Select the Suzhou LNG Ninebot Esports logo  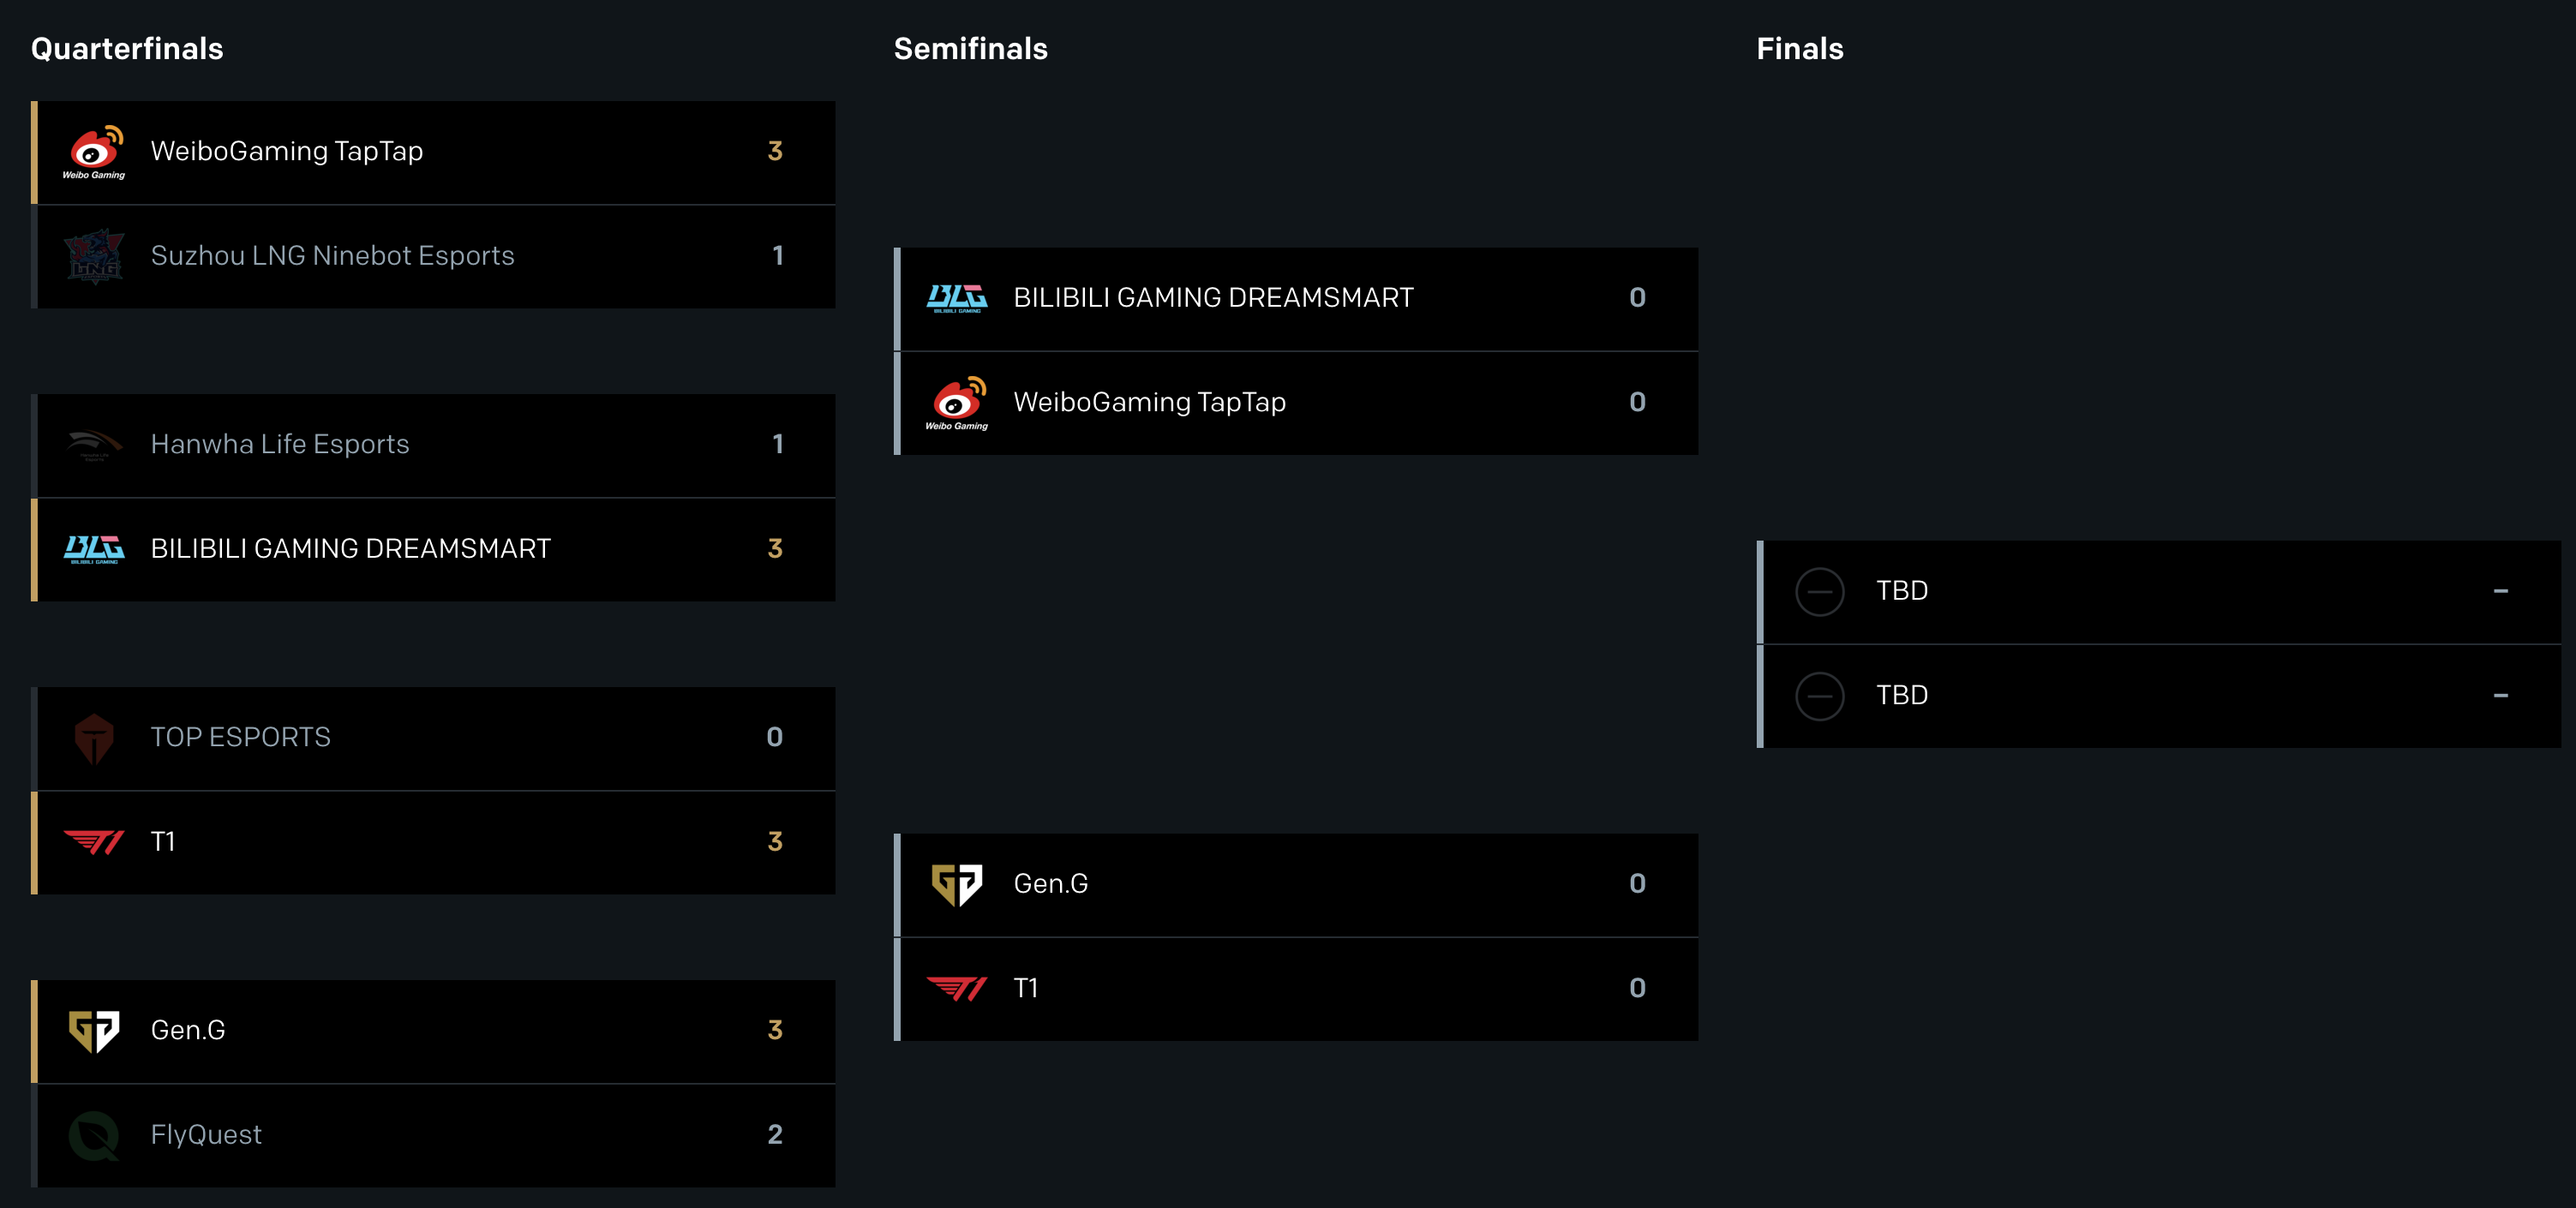(95, 256)
